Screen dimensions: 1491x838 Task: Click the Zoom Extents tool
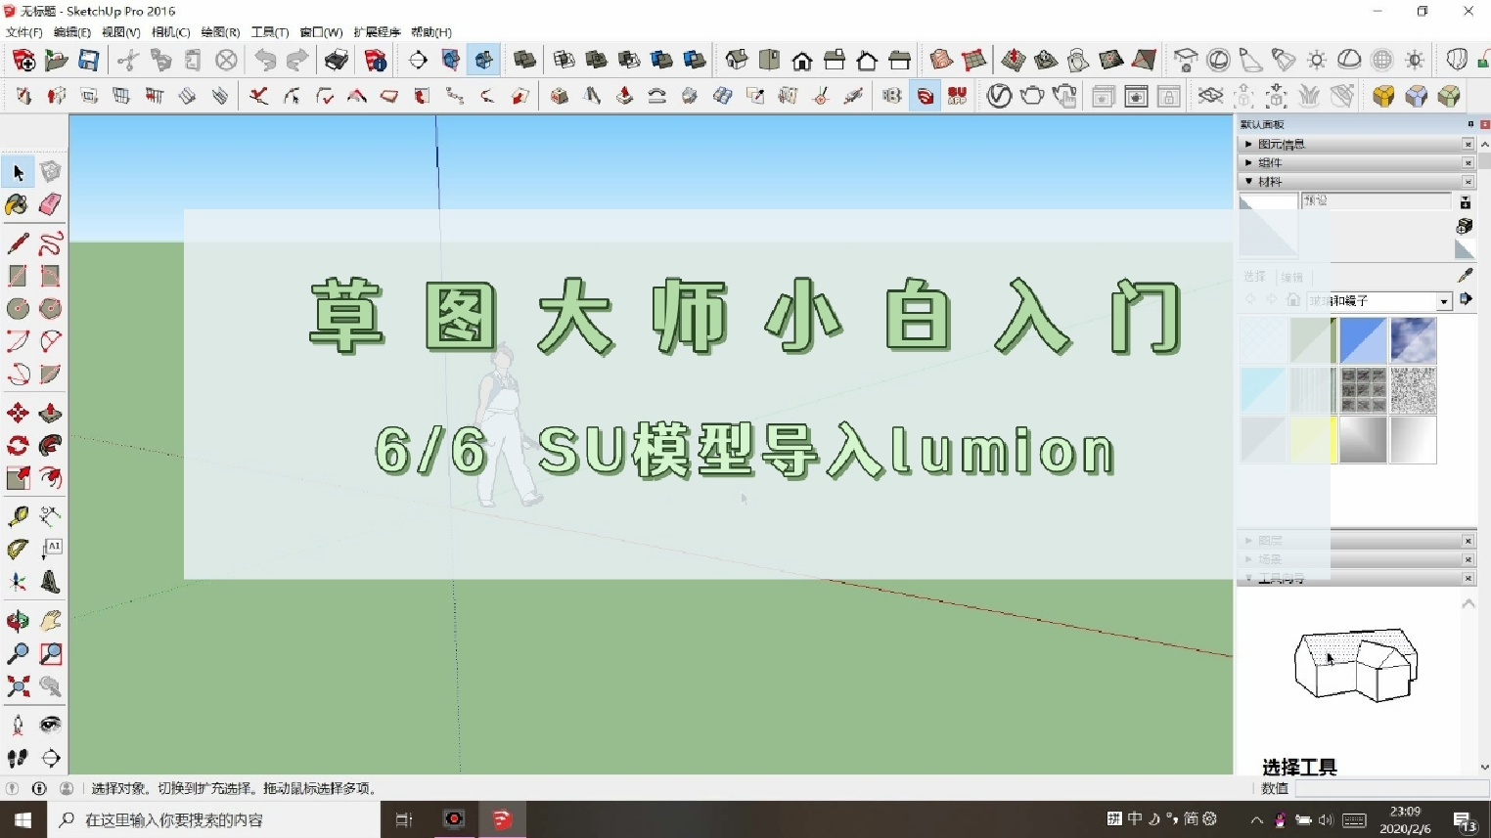18,685
